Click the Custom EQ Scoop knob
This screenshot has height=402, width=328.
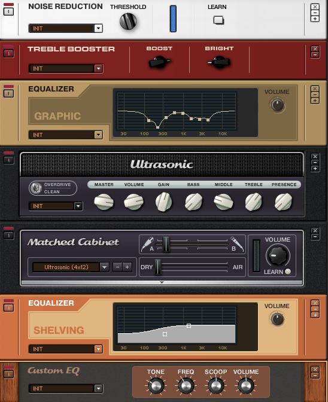pyautogui.click(x=215, y=386)
